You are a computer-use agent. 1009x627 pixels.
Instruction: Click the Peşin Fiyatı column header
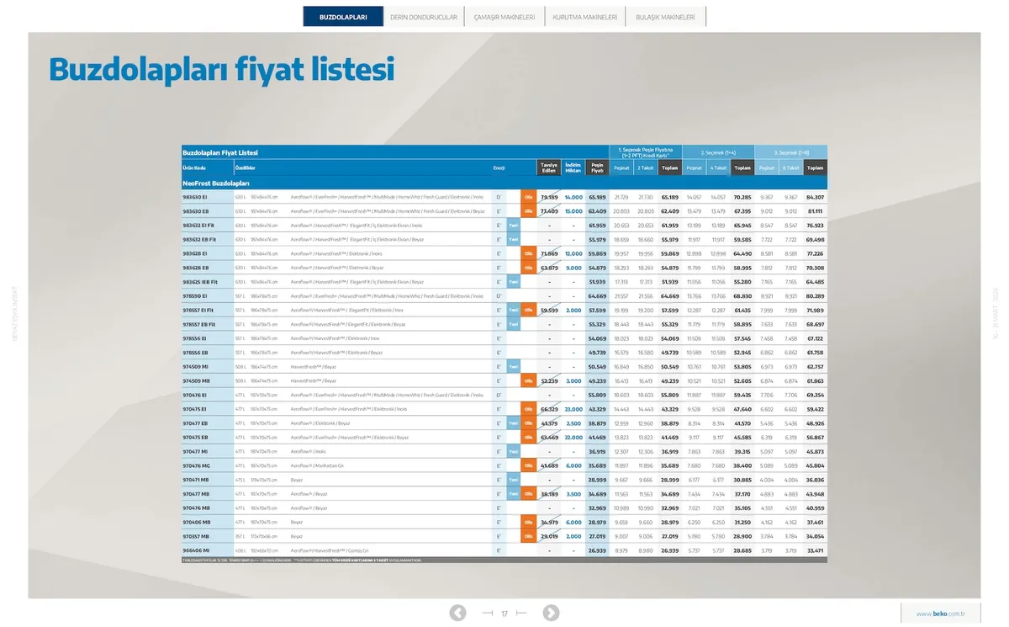(597, 167)
